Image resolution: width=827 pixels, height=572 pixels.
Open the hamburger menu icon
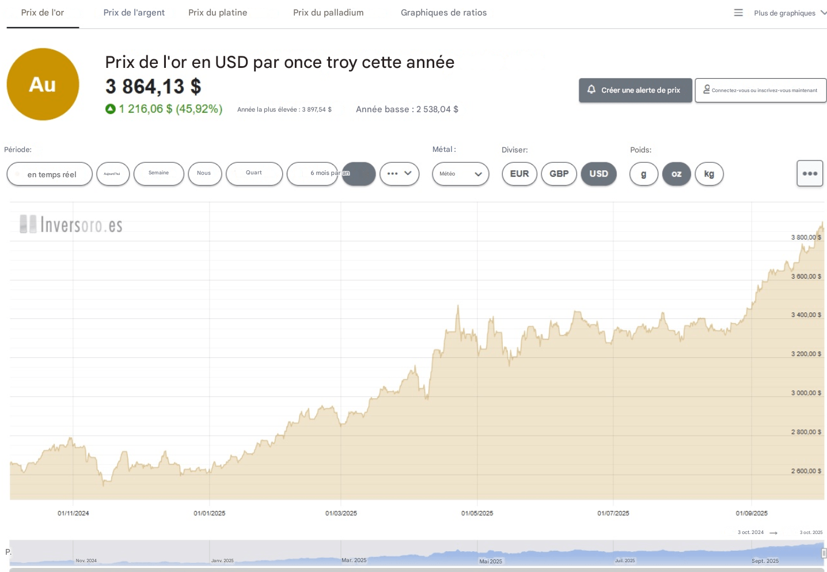click(738, 13)
